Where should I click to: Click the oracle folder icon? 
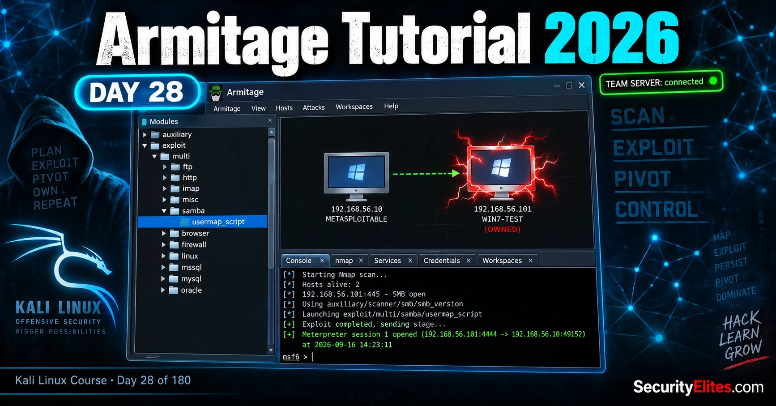174,290
